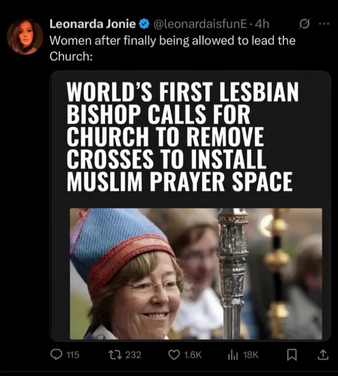The width and height of the screenshot is (338, 376).
Task: Open Leonarda Jonie's profile avatar
Action: (25, 36)
